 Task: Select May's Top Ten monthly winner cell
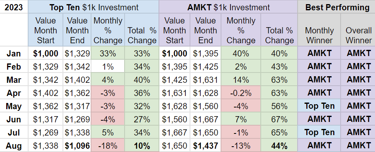click(319, 106)
